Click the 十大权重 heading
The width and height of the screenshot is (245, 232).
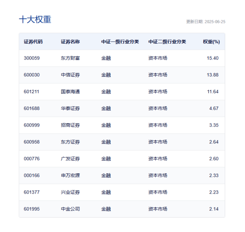pos(35,19)
